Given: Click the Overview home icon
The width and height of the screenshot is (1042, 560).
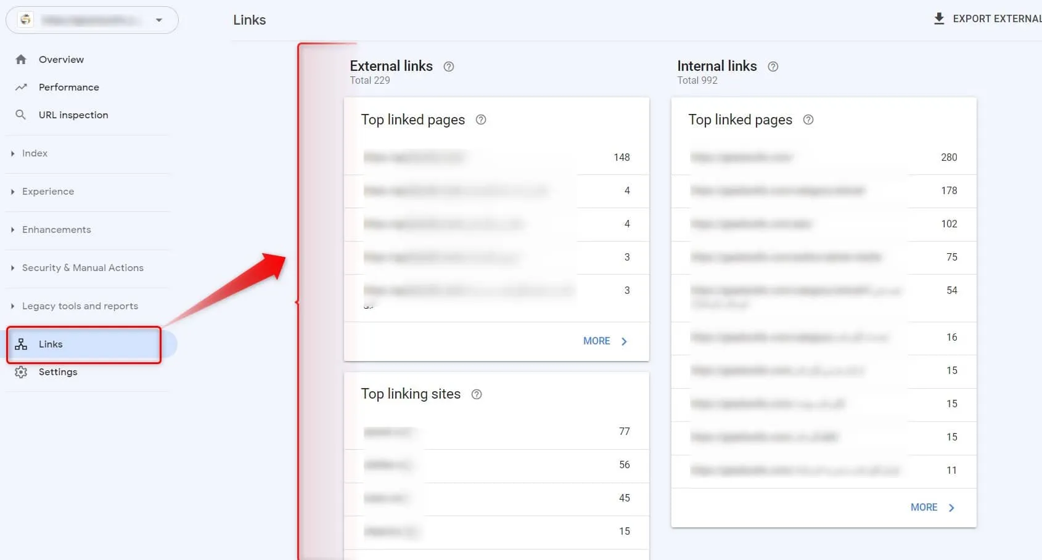Looking at the screenshot, I should coord(21,60).
